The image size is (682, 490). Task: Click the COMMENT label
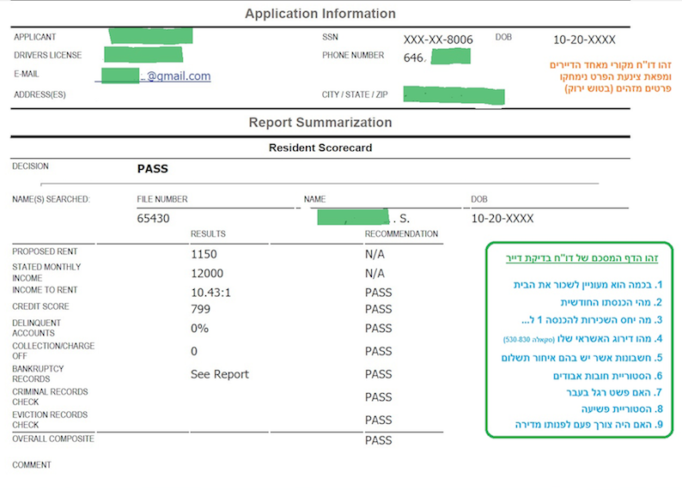click(x=32, y=465)
